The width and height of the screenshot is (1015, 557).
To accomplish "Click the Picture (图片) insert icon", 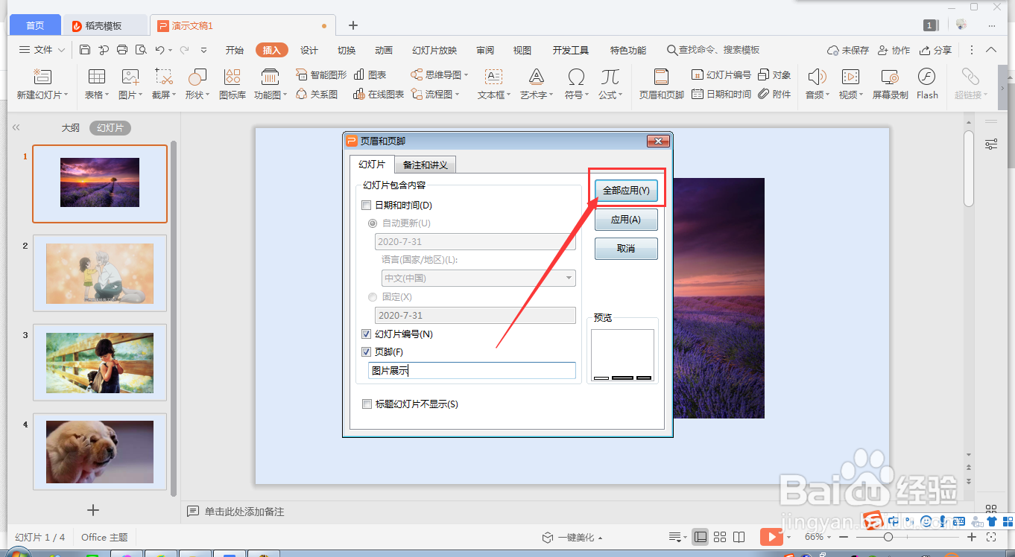I will (130, 77).
